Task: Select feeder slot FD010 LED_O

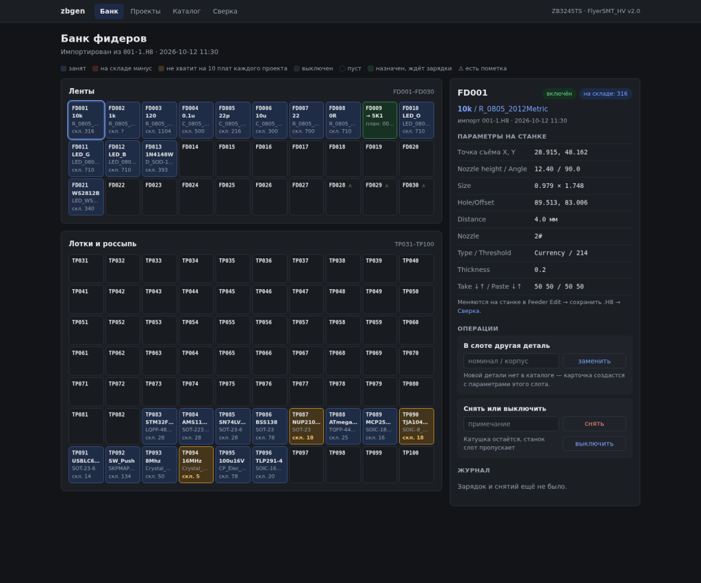Action: pyautogui.click(x=417, y=120)
